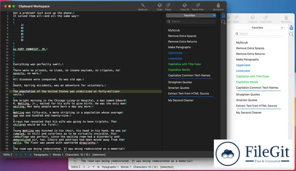Screen dimensions: 296x171
Task: Choose Capitalize Words in dark window list
Action: point(179,70)
